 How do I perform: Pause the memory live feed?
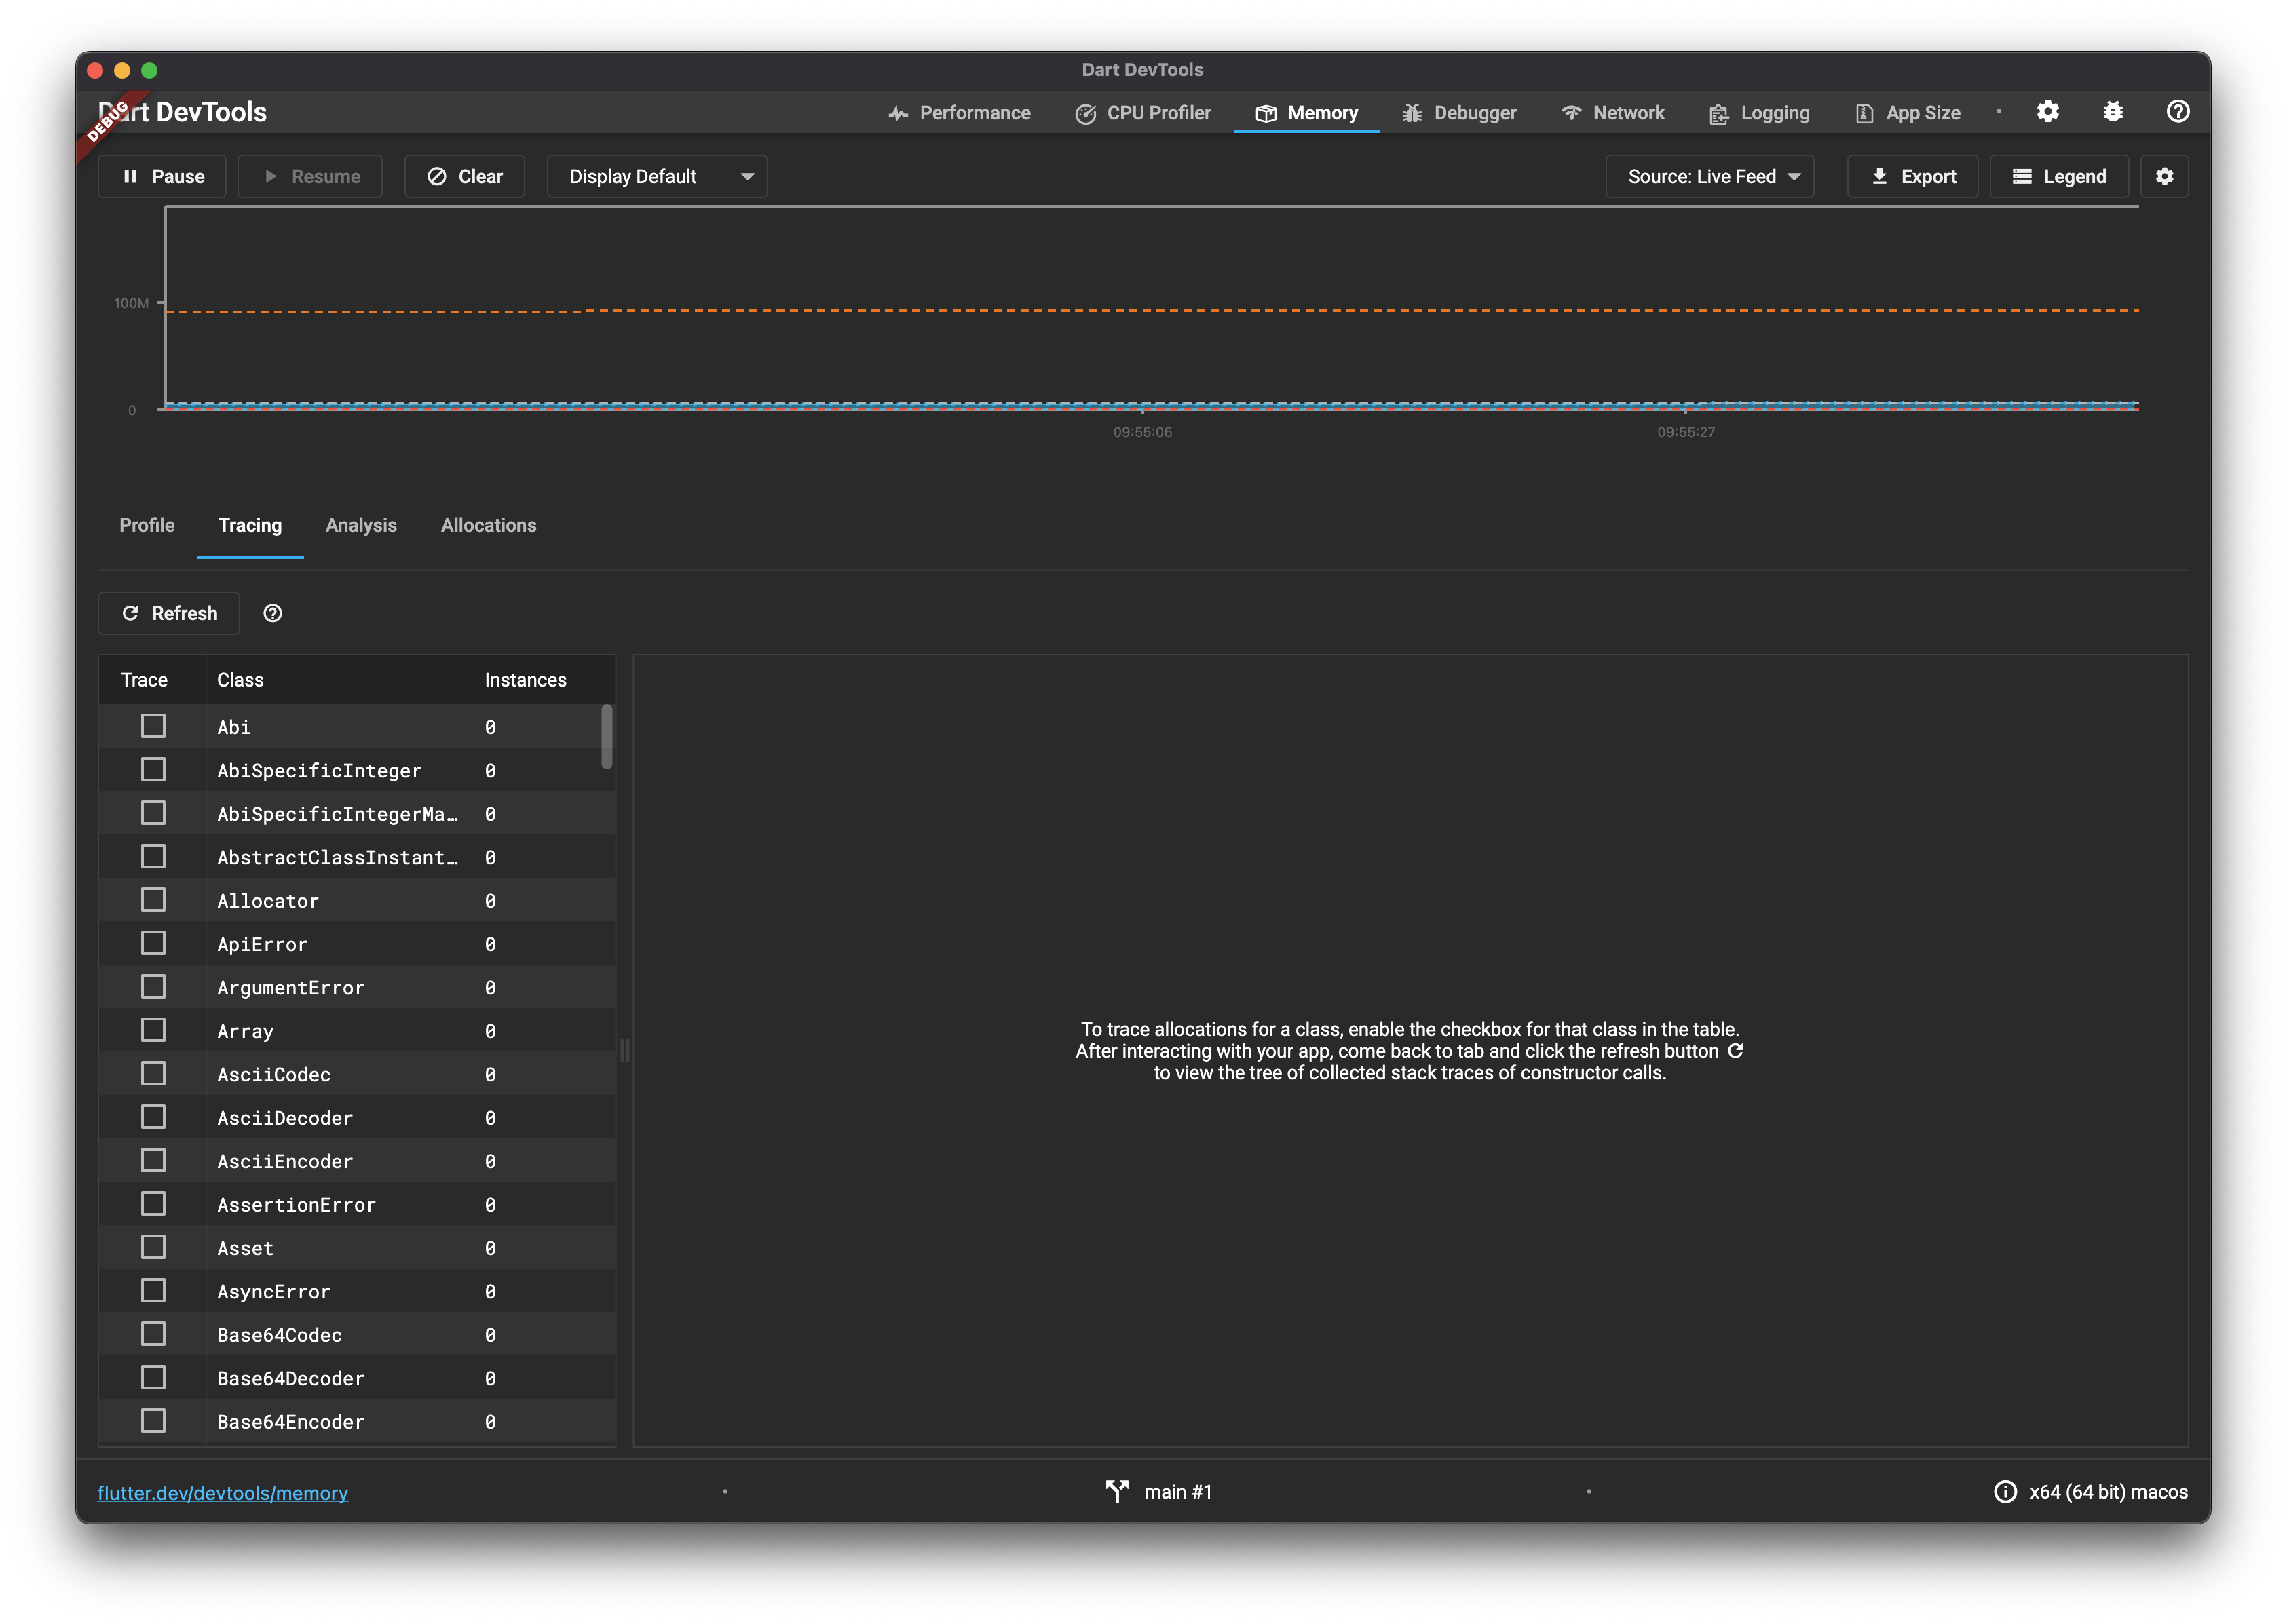pyautogui.click(x=162, y=177)
